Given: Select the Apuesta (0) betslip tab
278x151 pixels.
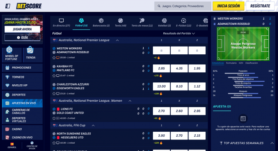Looking at the screenshot, I should click(x=222, y=106).
